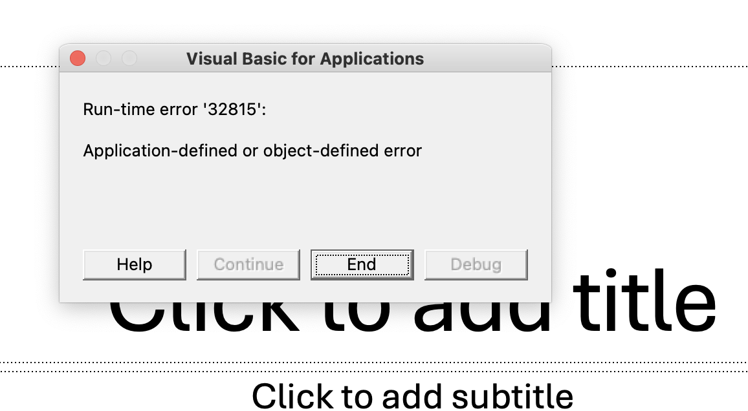Select the Visual Basic for Applications title bar
748x411 pixels.
point(304,58)
